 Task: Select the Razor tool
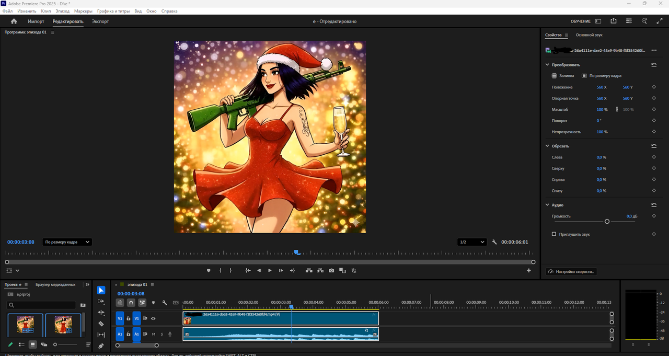tap(101, 324)
